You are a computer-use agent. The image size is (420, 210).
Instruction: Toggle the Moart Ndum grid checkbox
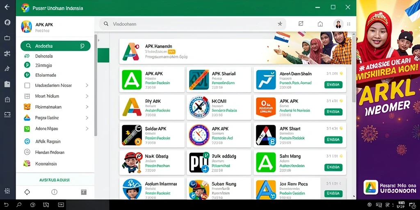pos(27,96)
